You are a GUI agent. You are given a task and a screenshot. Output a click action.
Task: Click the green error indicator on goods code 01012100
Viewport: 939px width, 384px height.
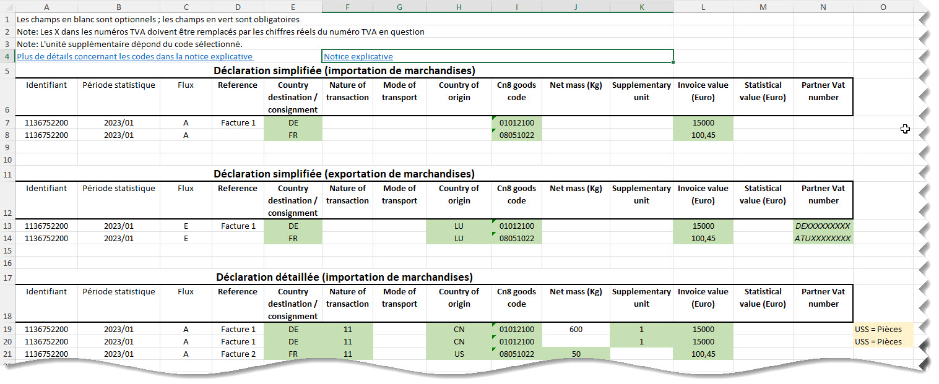tap(493, 119)
